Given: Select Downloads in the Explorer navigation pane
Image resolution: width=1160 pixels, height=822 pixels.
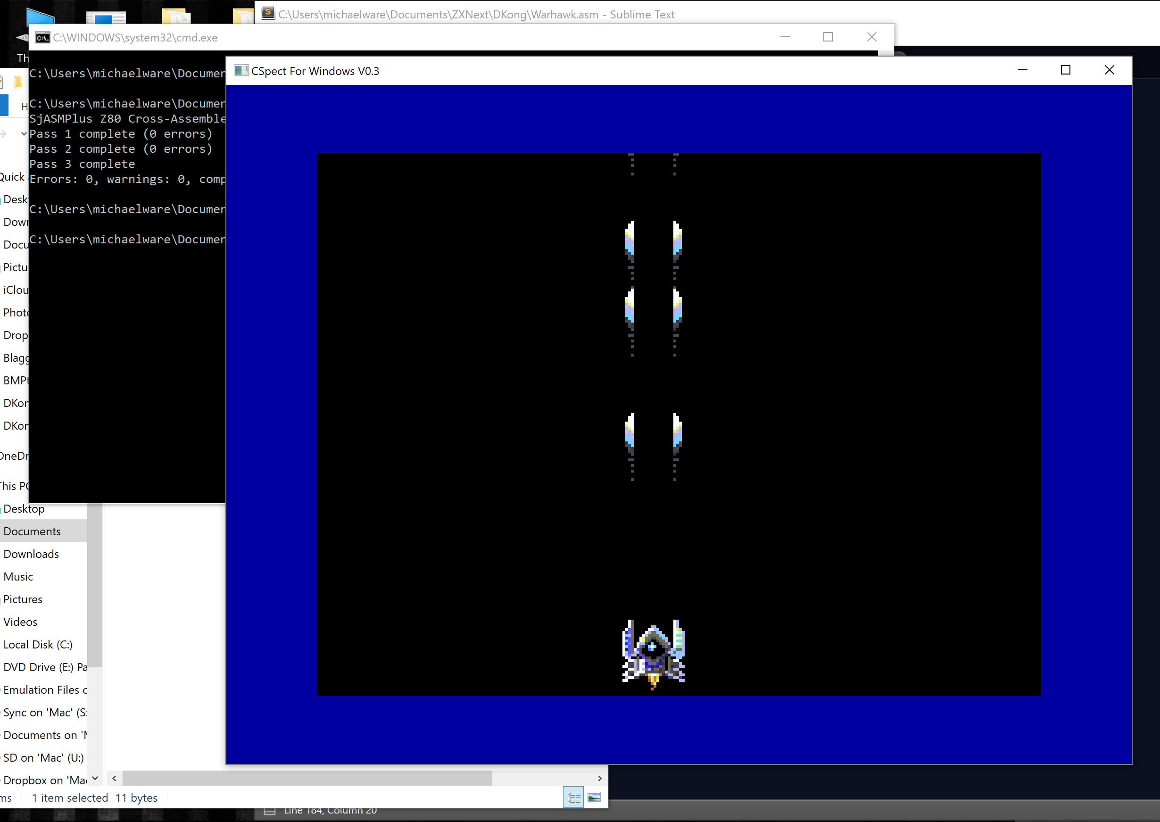Looking at the screenshot, I should coord(32,554).
